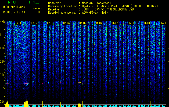Click the 0519 time marker
Viewport: 169px width, 107px height.
147,23
